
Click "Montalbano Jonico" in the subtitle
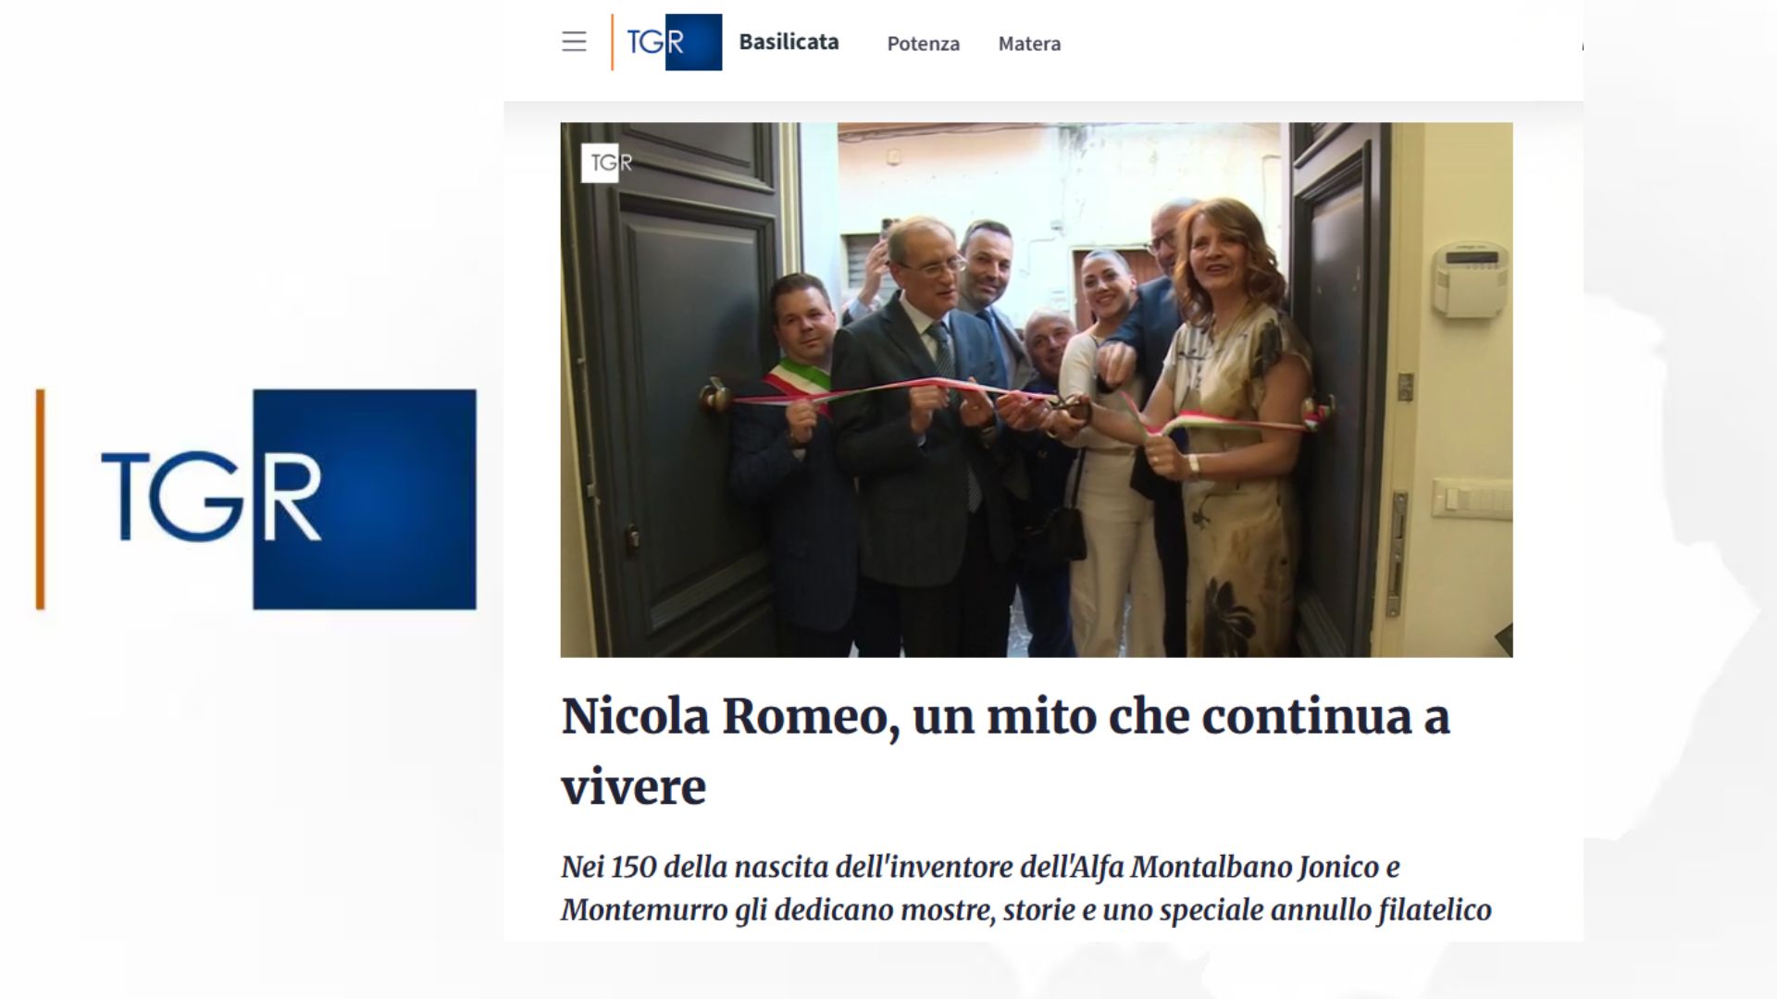(x=1255, y=867)
